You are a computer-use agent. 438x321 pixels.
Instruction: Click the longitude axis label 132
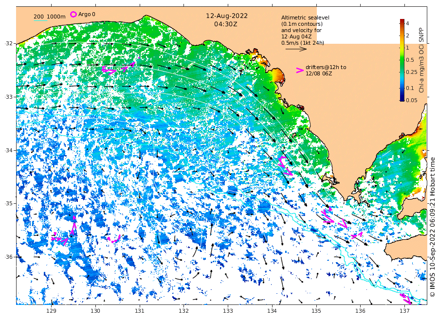pyautogui.click(x=184, y=311)
